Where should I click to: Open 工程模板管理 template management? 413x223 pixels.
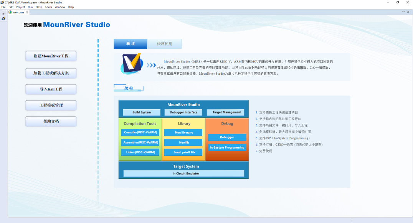(x=51, y=105)
